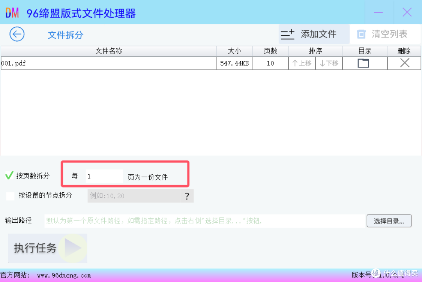Focus the pages-per-file input field
The width and height of the screenshot is (422, 282).
[x=104, y=176]
